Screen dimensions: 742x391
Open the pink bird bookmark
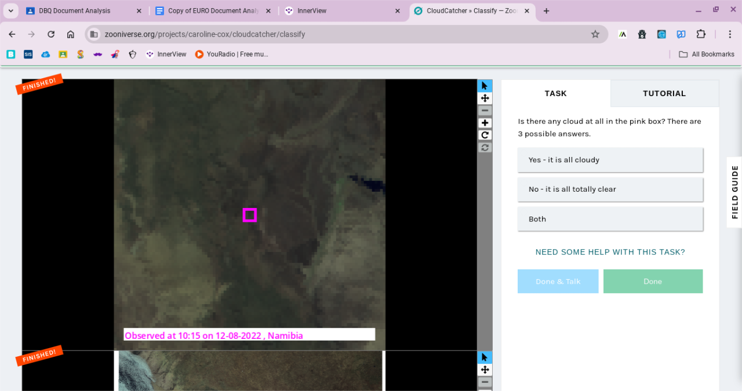tap(115, 54)
